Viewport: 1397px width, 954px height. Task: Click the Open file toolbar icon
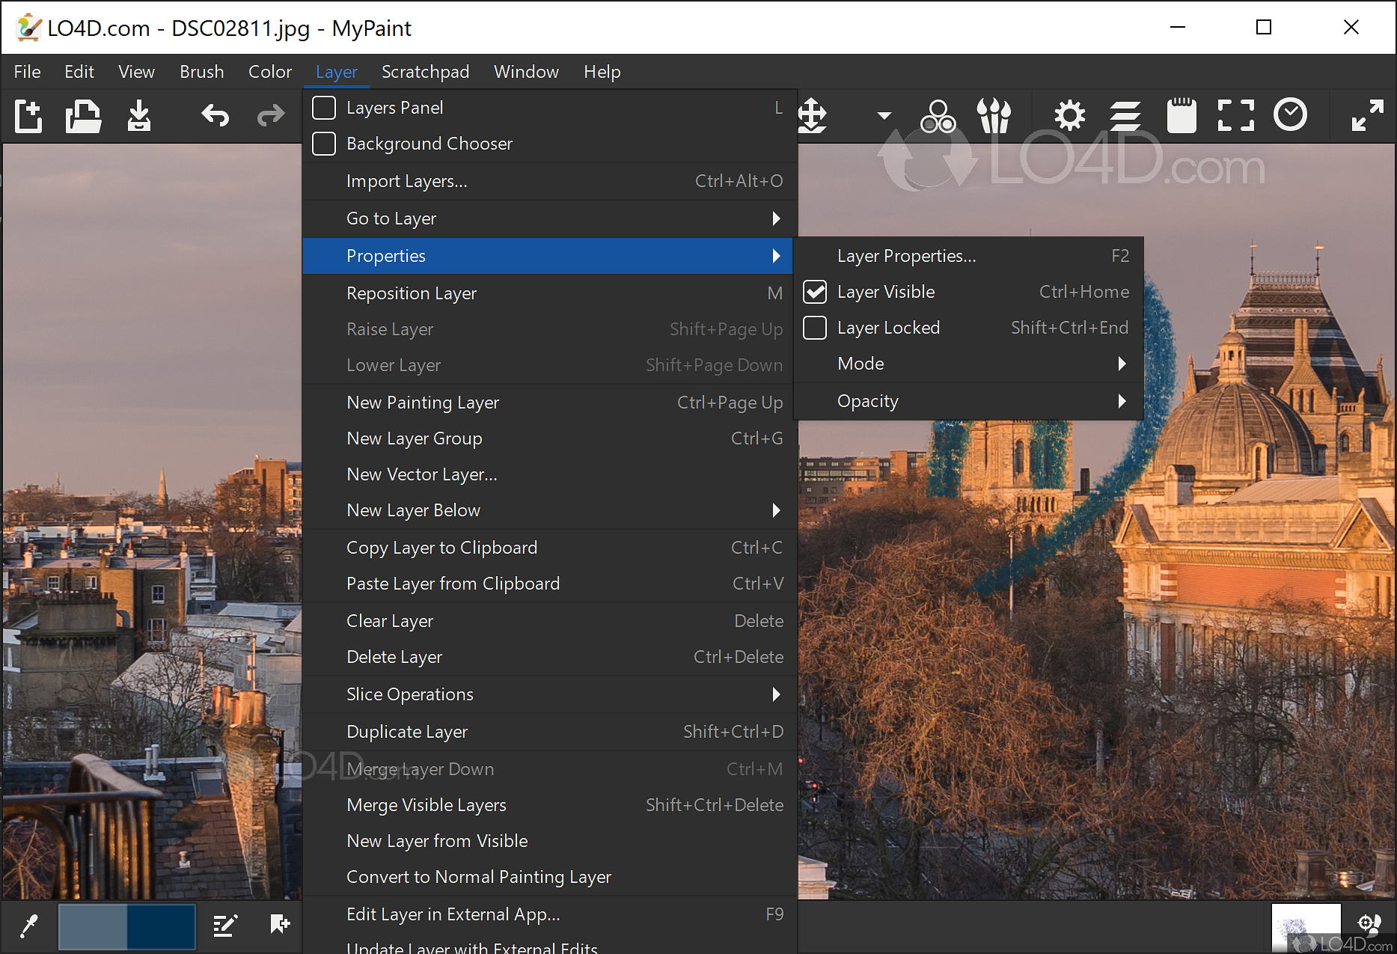tap(83, 116)
